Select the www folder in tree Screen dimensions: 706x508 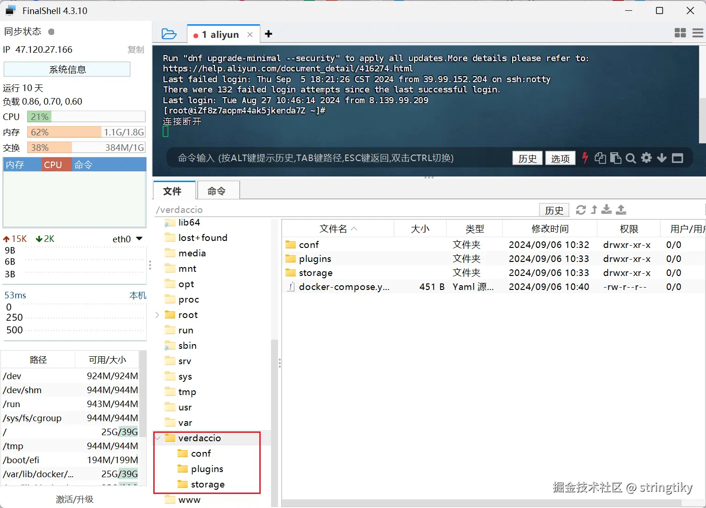pyautogui.click(x=189, y=500)
